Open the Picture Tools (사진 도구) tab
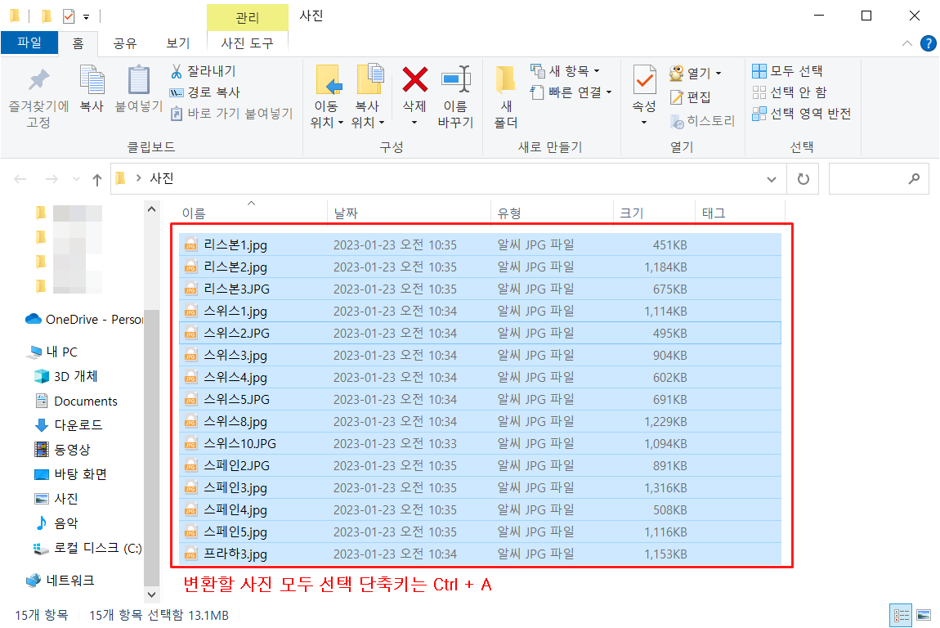The width and height of the screenshot is (940, 628). coord(247,43)
